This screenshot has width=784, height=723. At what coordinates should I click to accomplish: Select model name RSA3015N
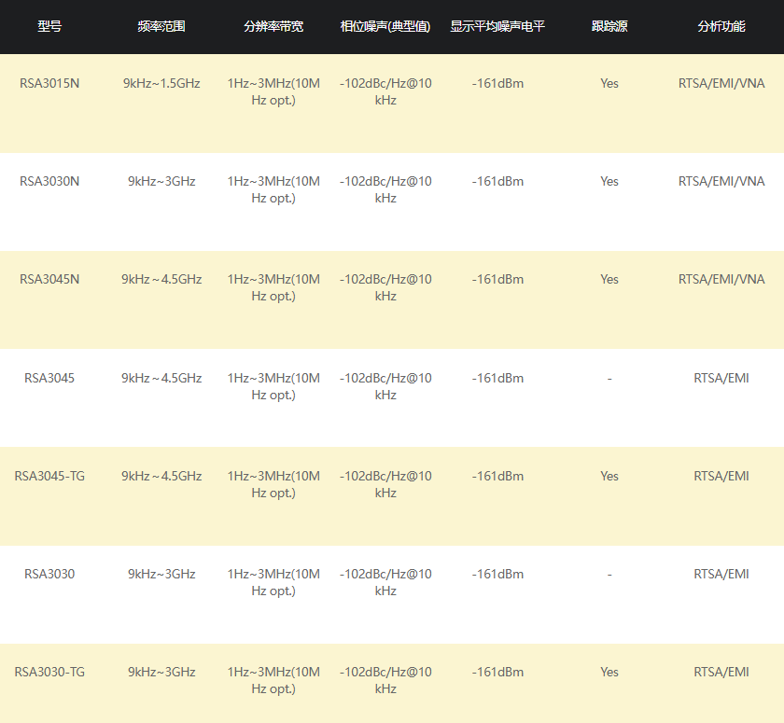click(49, 83)
